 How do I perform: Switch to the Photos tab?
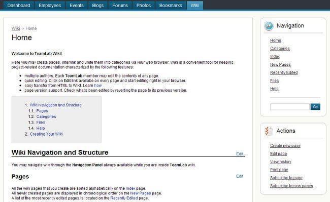point(144,6)
